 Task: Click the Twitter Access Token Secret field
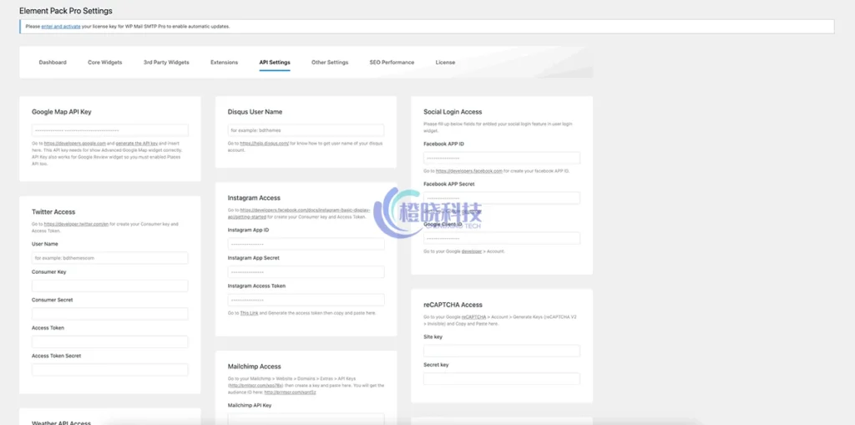109,370
